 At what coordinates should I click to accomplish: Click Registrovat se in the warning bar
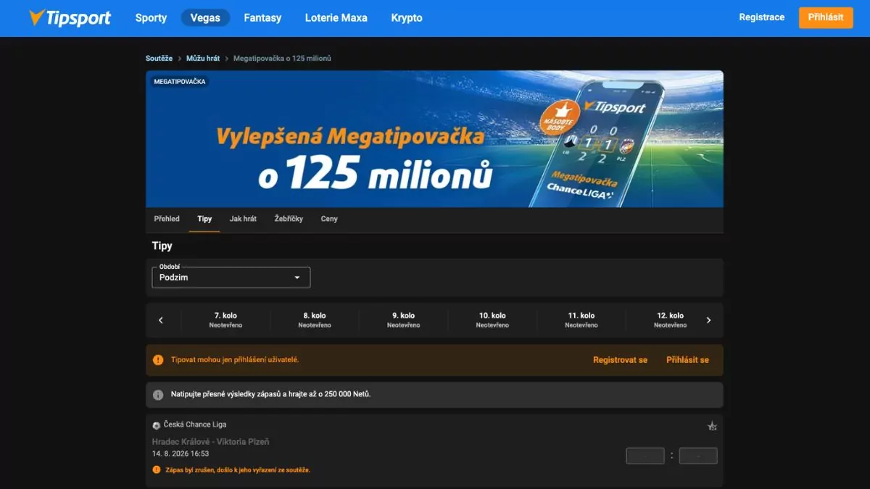[620, 360]
